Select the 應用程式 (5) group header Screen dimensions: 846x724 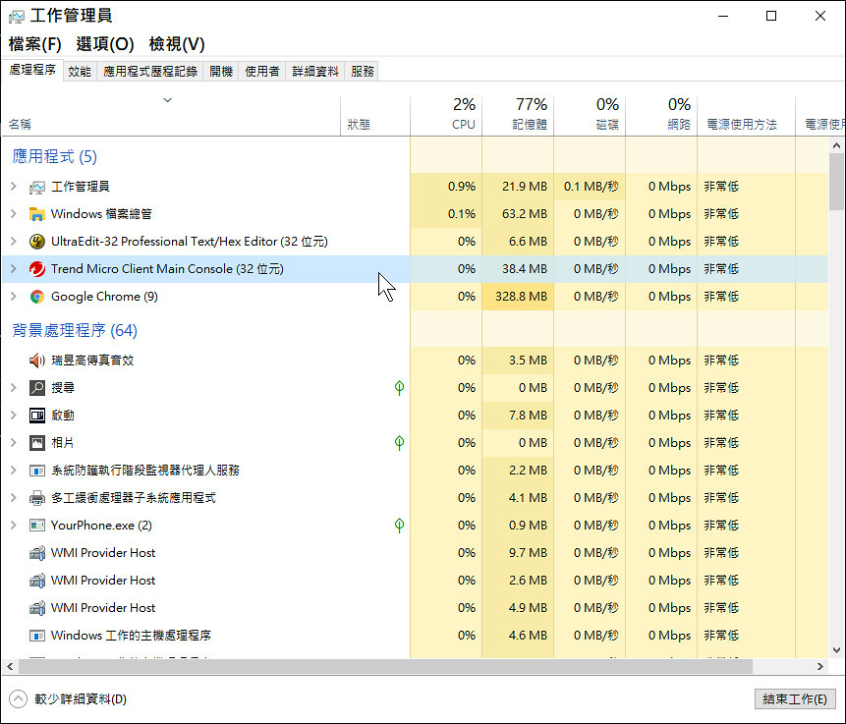[x=54, y=157]
